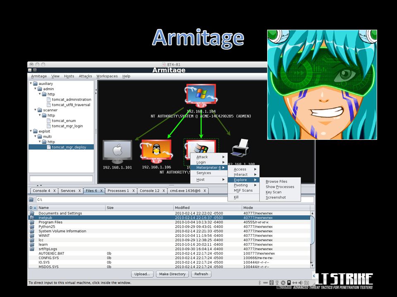This screenshot has width=397, height=297.
Task: Open the Help menu
Action: pos(127,76)
